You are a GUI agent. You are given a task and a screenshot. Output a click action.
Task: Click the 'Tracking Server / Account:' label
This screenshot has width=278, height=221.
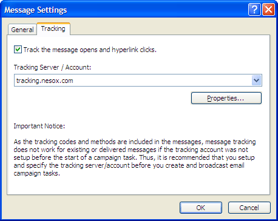click(x=52, y=67)
